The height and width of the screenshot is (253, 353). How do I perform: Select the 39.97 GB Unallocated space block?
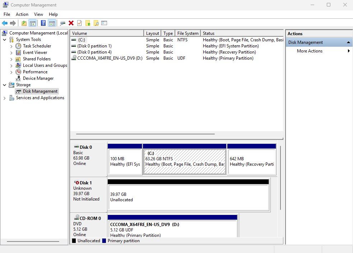tap(188, 197)
